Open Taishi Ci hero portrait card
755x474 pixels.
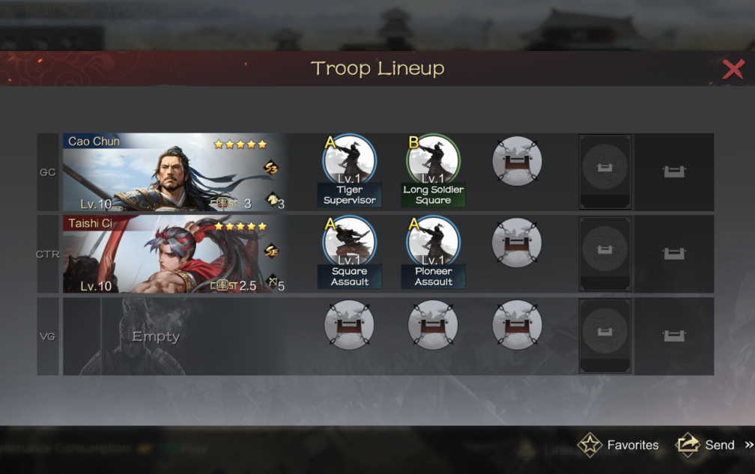176,254
